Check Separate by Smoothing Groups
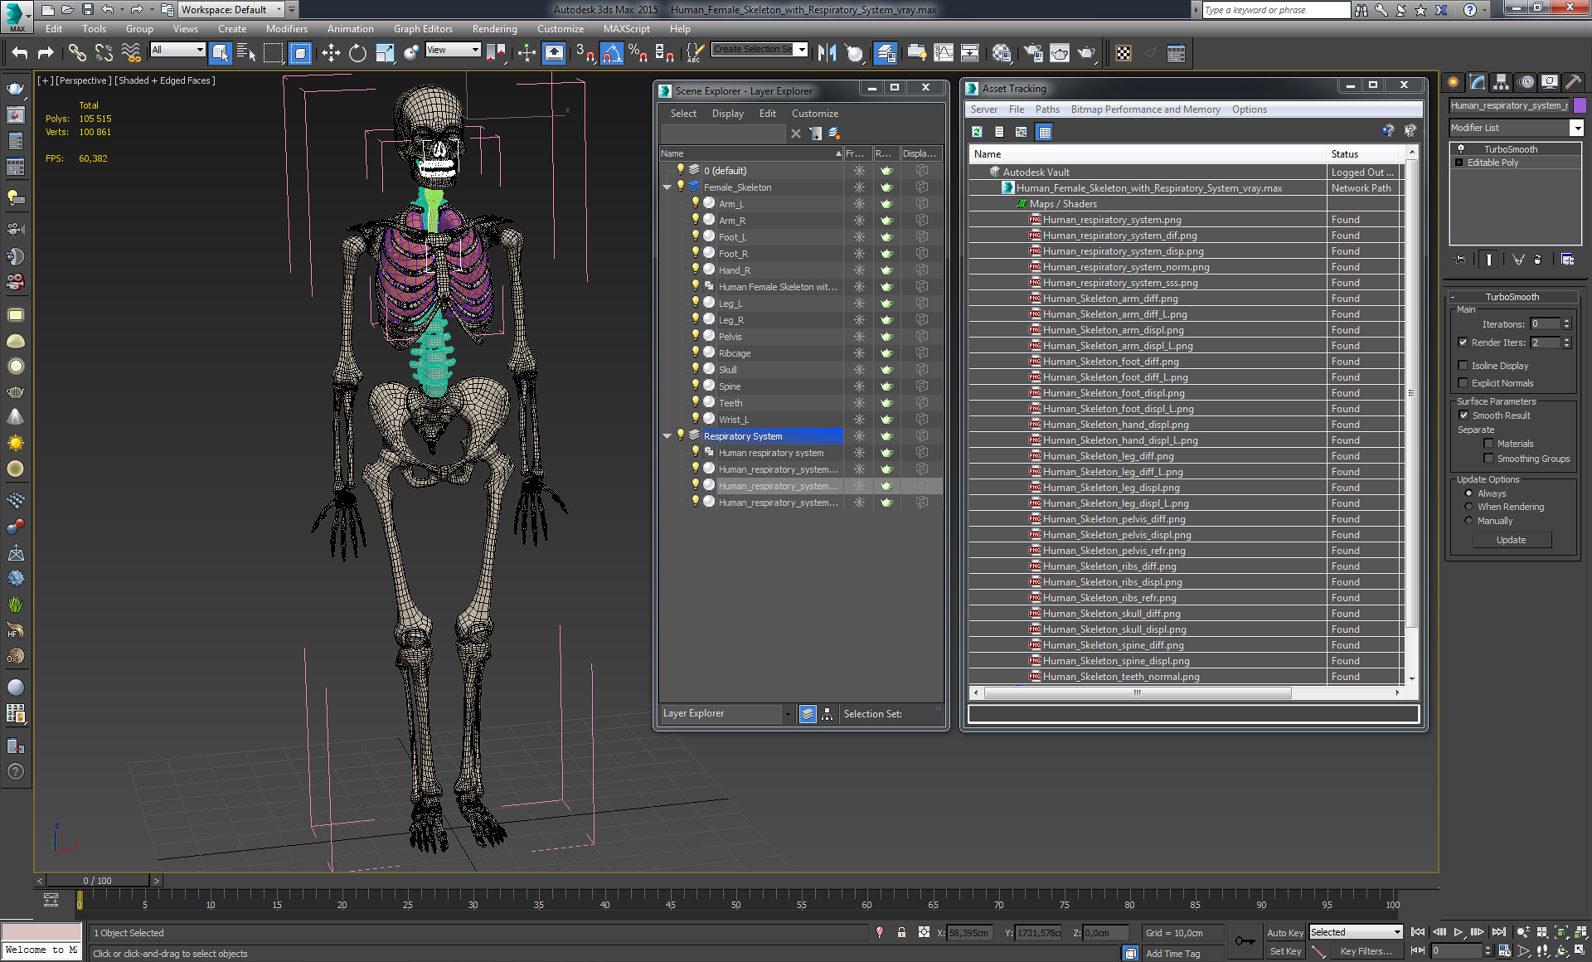Viewport: 1592px width, 962px height. 1488,459
